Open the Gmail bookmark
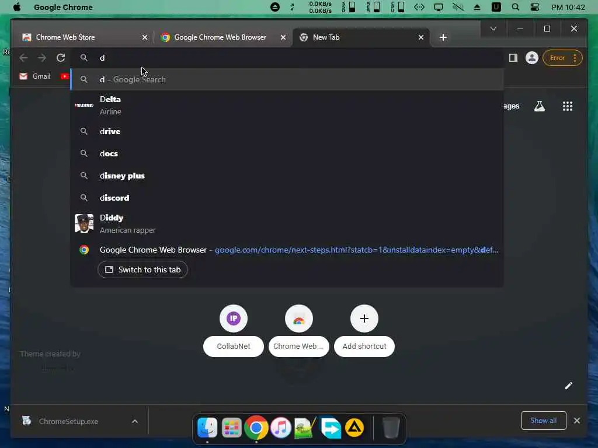598x448 pixels. [34, 76]
